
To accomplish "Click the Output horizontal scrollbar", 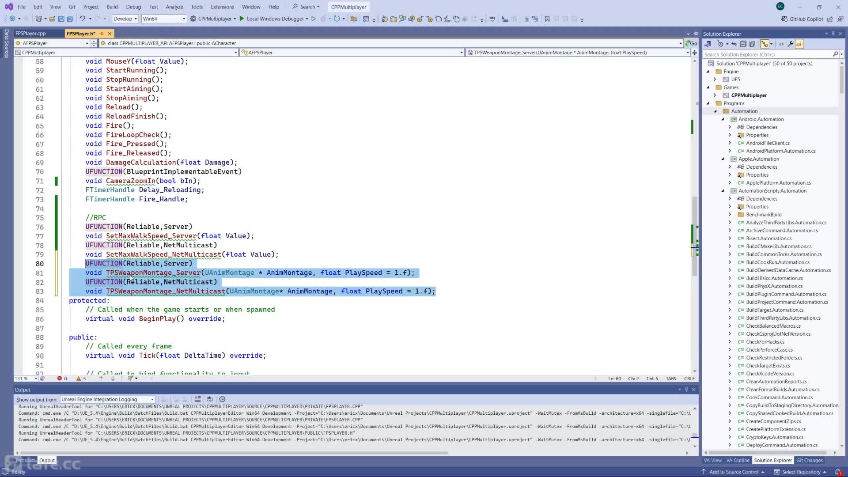I will (x=234, y=453).
